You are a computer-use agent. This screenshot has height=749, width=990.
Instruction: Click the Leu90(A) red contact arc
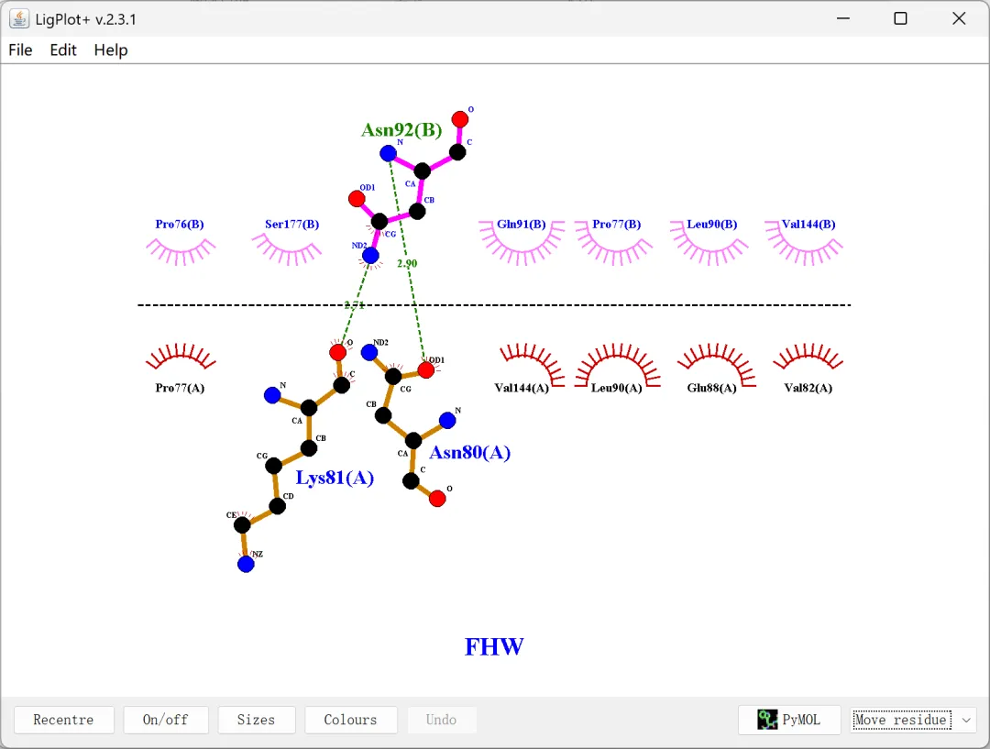618,364
